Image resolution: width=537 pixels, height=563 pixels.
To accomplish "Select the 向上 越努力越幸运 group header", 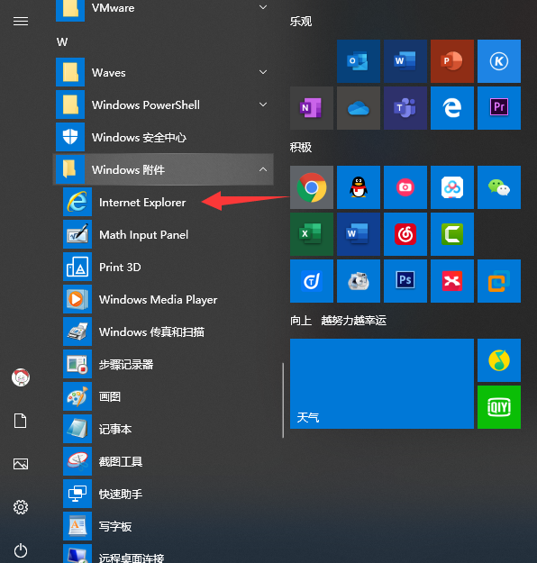I will pyautogui.click(x=338, y=321).
